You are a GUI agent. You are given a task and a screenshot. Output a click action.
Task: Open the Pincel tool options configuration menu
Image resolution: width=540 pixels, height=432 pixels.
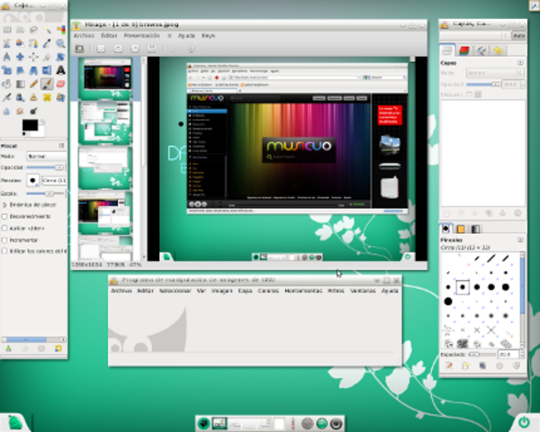(x=61, y=146)
